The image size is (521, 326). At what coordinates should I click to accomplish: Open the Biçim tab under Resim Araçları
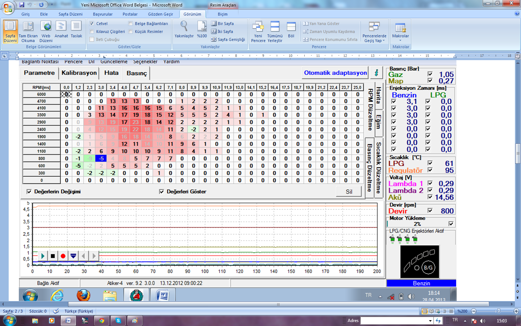(223, 14)
